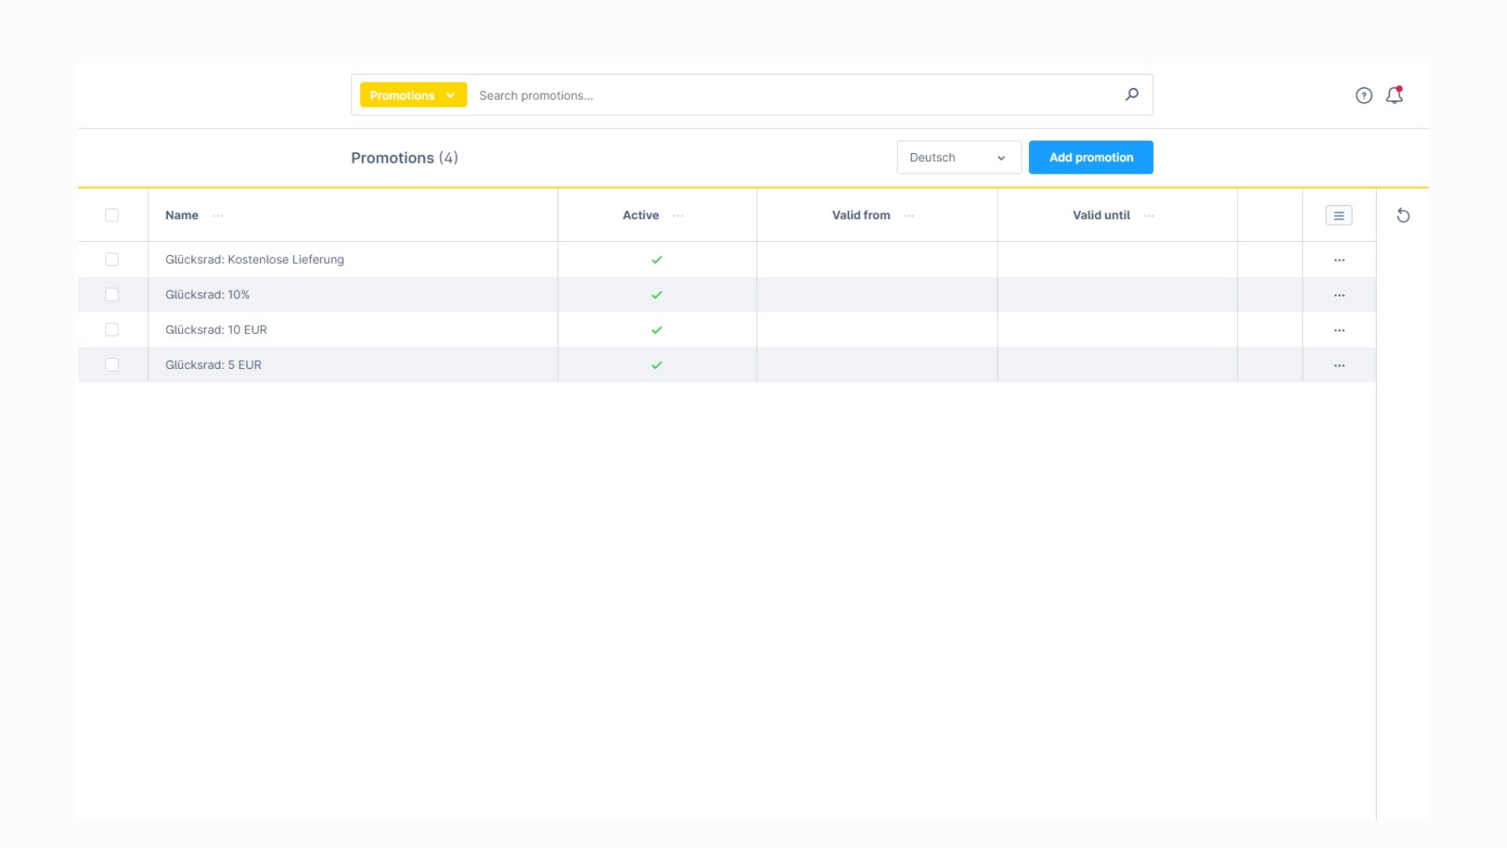Select the Glücksrad: 10 EUR row checkbox
Image resolution: width=1507 pixels, height=848 pixels.
pyautogui.click(x=111, y=330)
